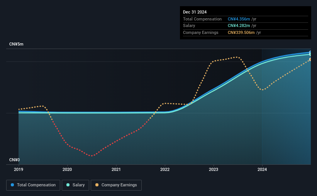Screen dimensions: 317x196
Task: Click the Company Earnings label in tooltip
Action: click(200, 32)
